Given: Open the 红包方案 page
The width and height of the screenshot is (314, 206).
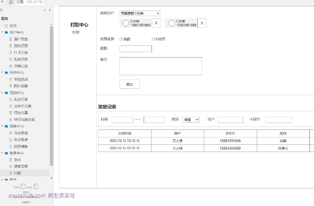Looking at the screenshot, I should 21,113.
